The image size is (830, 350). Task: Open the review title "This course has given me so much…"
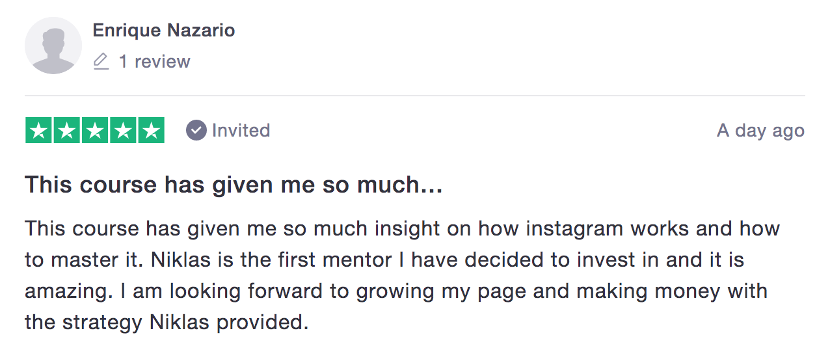tap(234, 185)
